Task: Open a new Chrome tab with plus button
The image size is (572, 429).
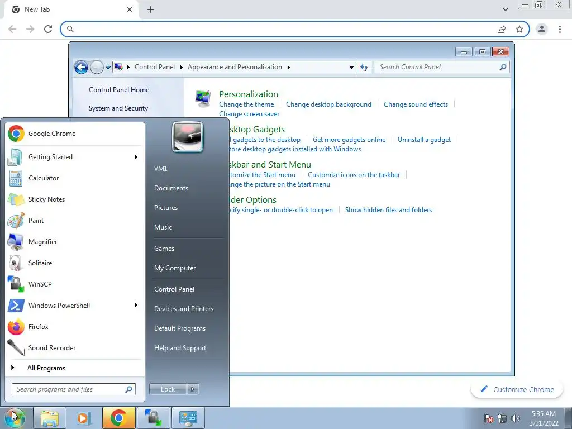Action: pyautogui.click(x=151, y=9)
